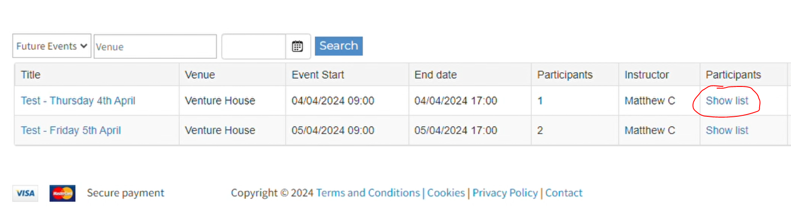Image resolution: width=791 pixels, height=212 pixels.
Task: Open the Cookies footer link
Action: pyautogui.click(x=446, y=193)
